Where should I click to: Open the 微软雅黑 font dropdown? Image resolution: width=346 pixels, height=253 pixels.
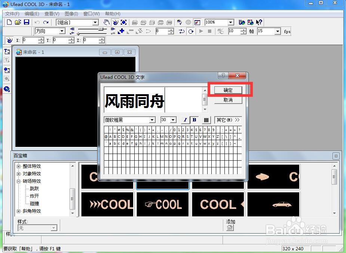coord(152,120)
